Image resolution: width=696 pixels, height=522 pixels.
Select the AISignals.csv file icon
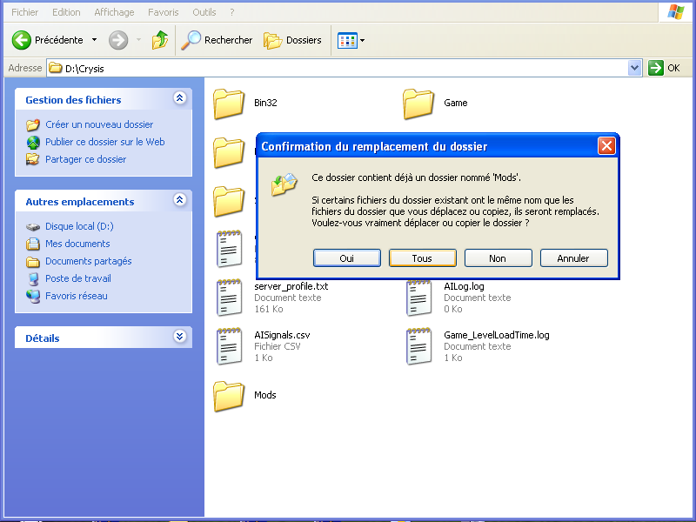point(229,346)
